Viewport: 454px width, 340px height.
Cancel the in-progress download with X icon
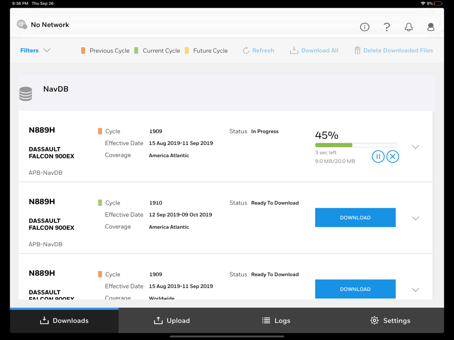point(393,157)
